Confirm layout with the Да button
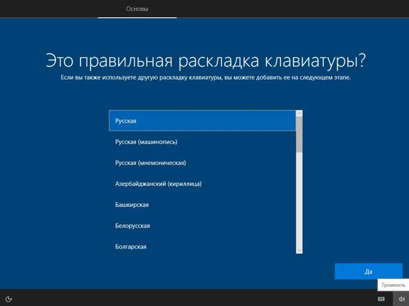 [368, 272]
